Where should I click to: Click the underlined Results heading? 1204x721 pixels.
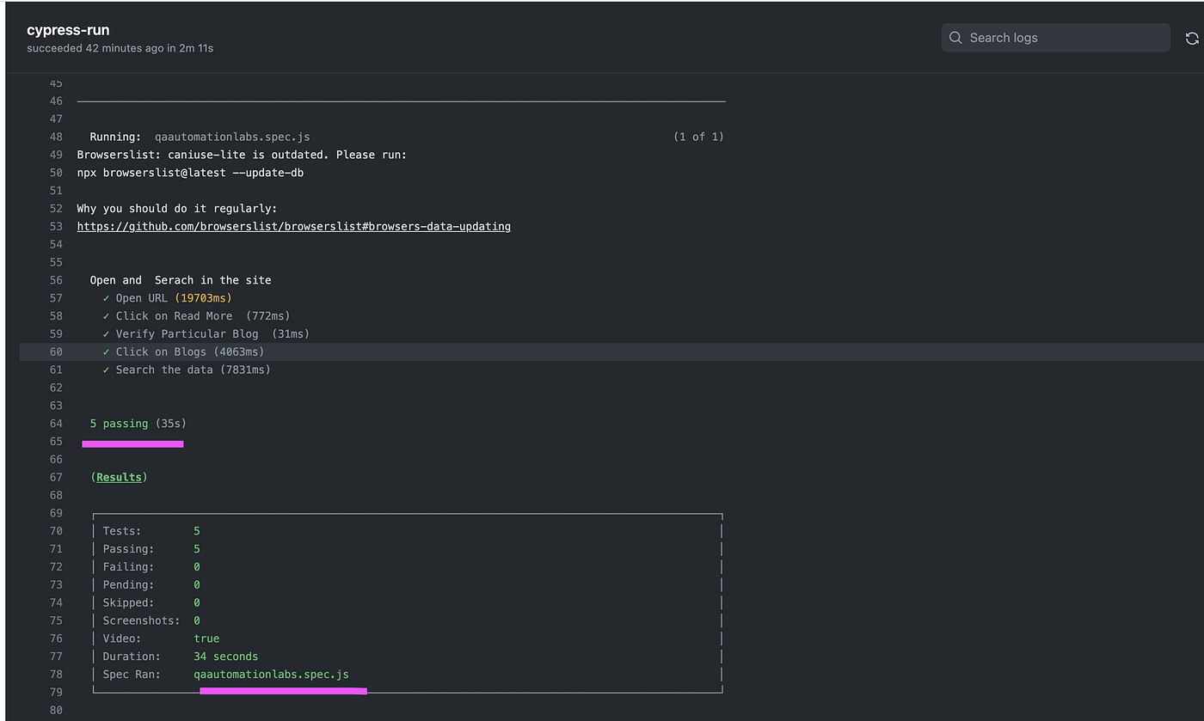click(119, 477)
